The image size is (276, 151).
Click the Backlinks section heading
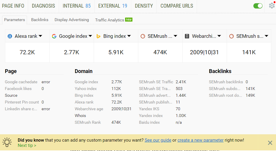pos(220,71)
